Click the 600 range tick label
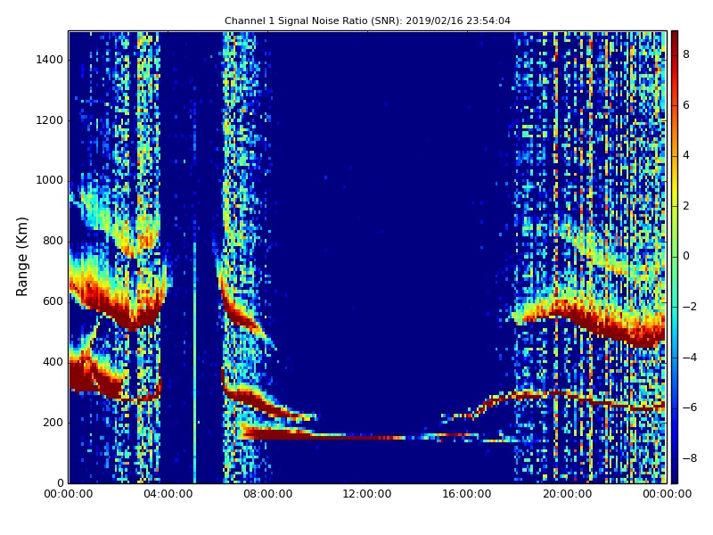 pyautogui.click(x=53, y=301)
